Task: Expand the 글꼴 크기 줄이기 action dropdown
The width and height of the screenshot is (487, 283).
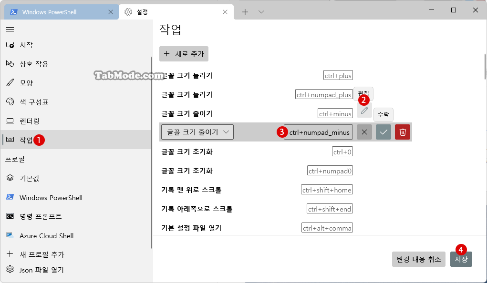Action: click(197, 132)
